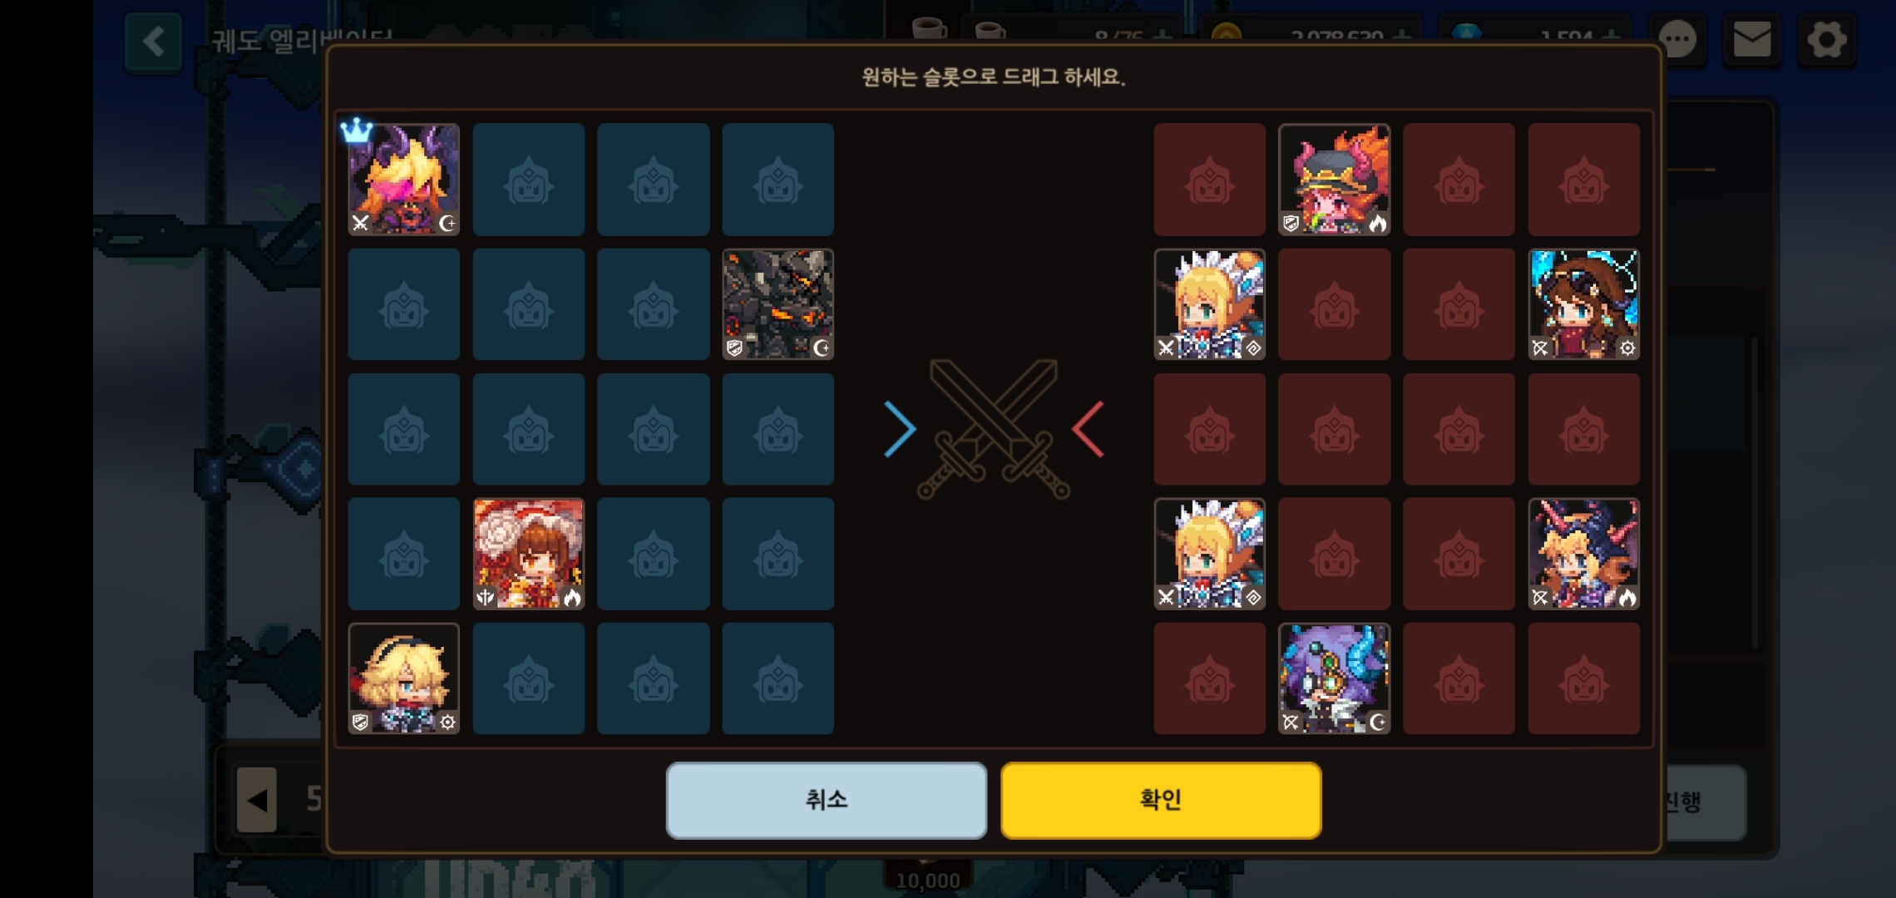
Task: Tap the enemy crowned blonde knight in second row
Action: pos(1209,304)
